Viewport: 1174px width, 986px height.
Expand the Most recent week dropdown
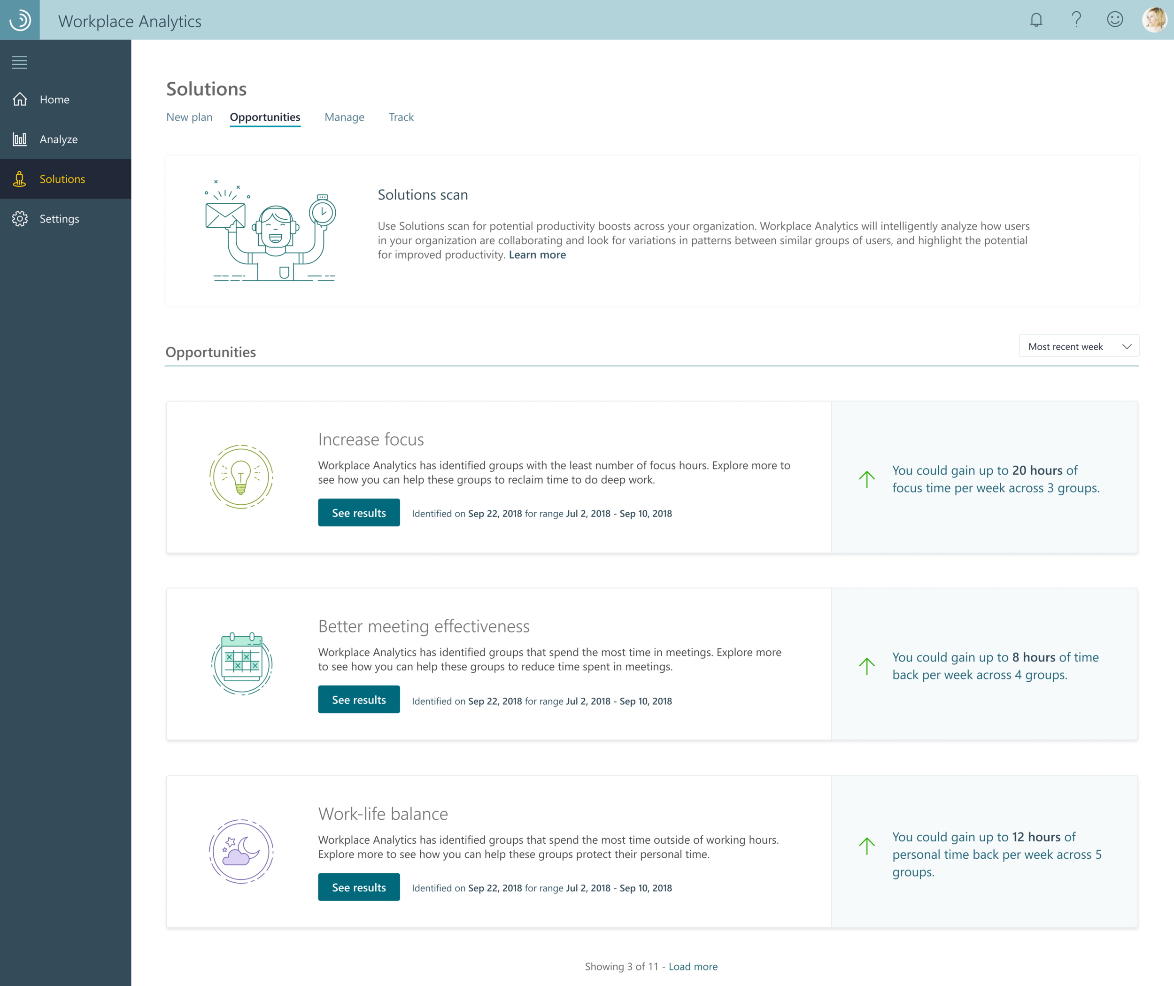[x=1078, y=347]
